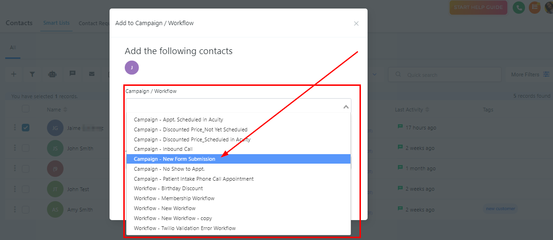Select Campaign - New Form Submission option
This screenshot has height=240, width=553.
[175, 159]
